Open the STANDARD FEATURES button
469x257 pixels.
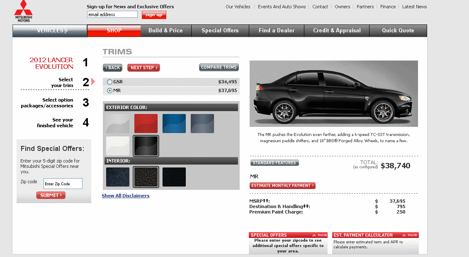tap(275, 163)
